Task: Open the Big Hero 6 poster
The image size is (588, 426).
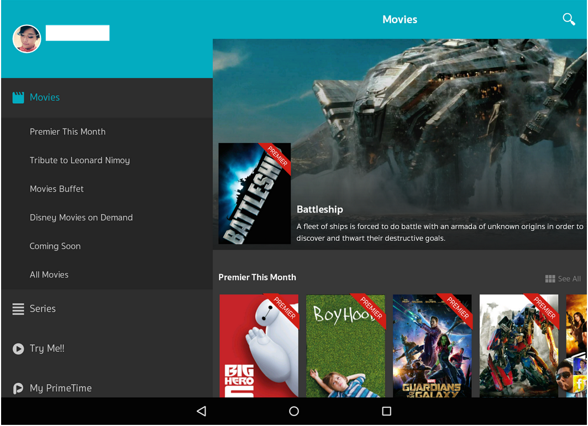Action: click(x=259, y=346)
